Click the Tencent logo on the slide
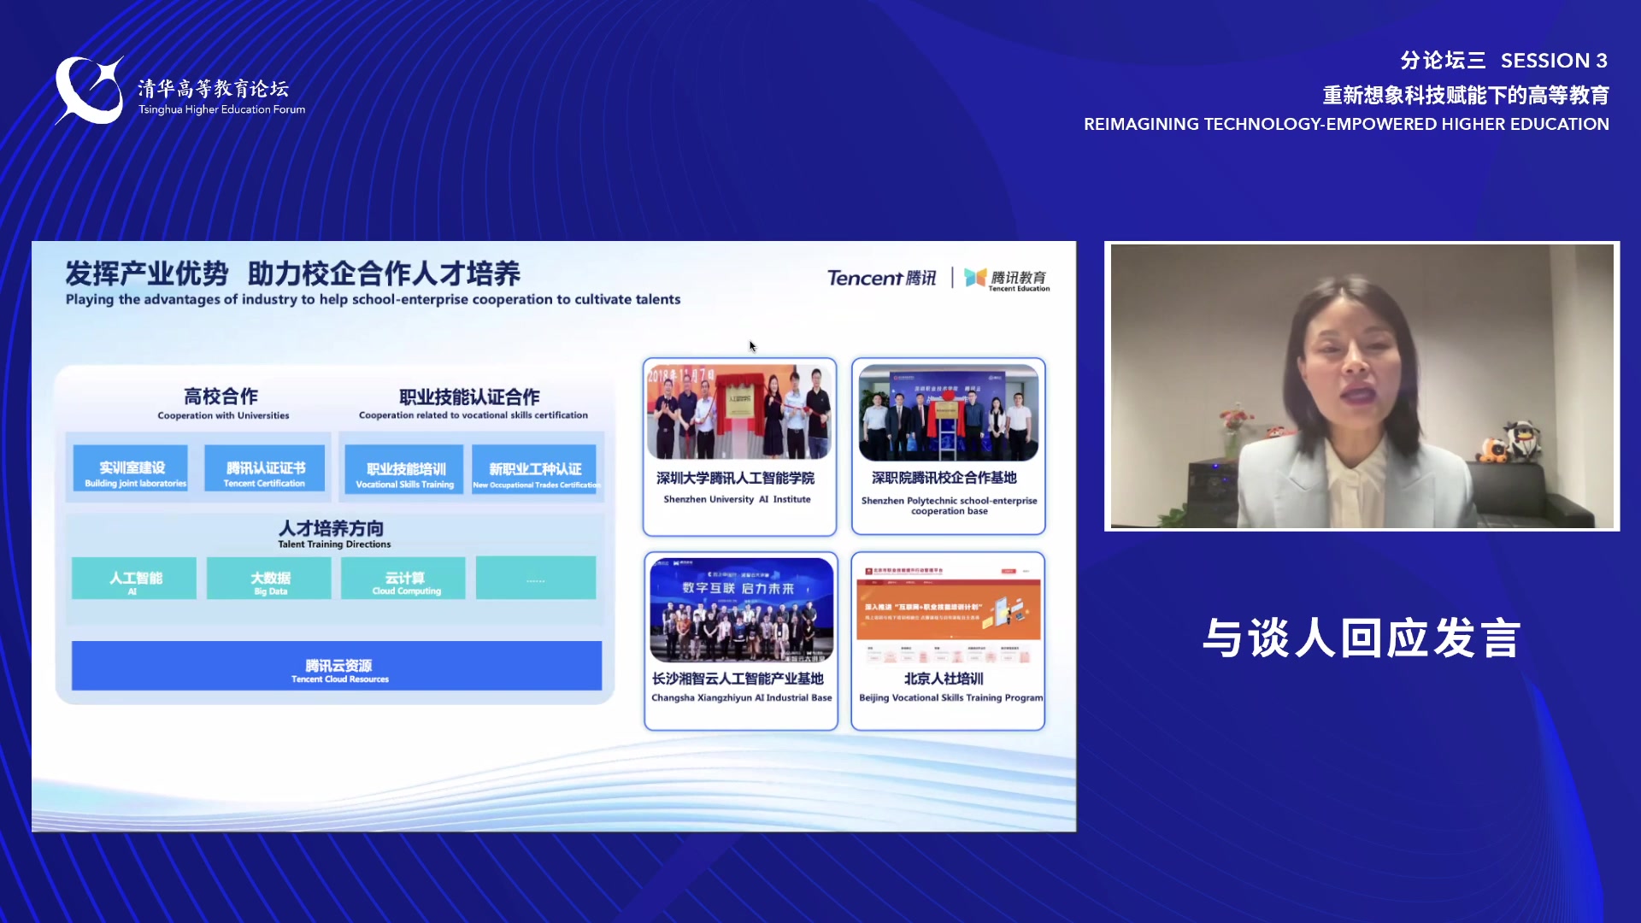 (x=881, y=278)
